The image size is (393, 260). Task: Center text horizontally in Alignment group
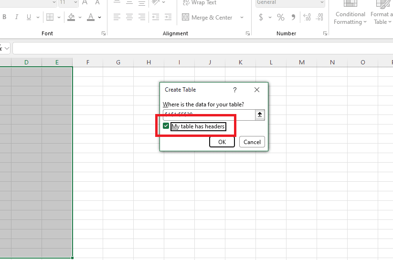129,17
